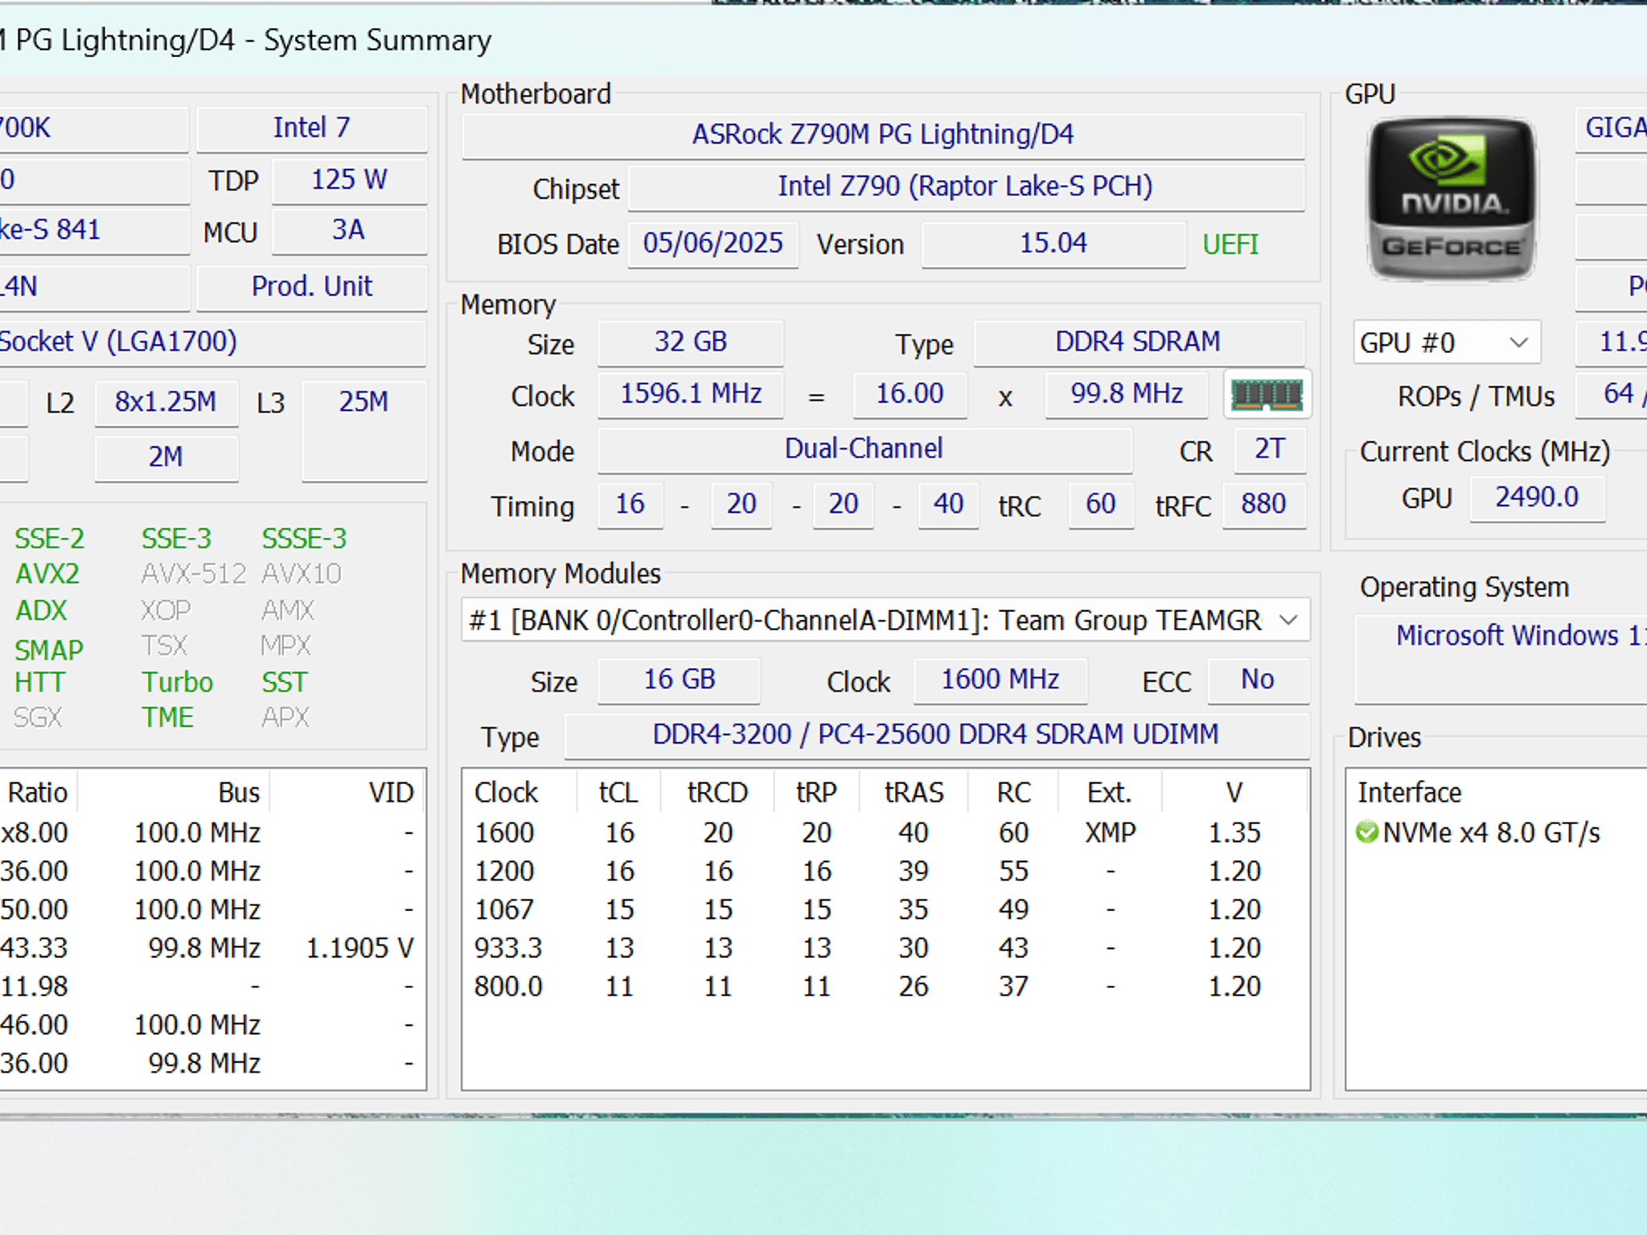Select the 1067 clock timing row

point(885,910)
